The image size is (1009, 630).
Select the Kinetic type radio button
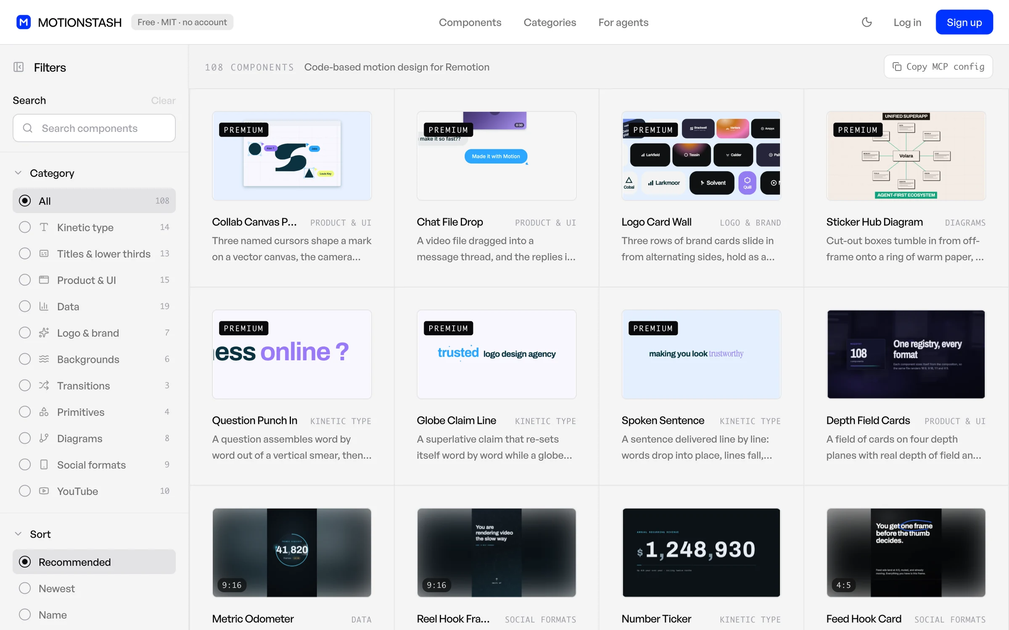coord(25,227)
